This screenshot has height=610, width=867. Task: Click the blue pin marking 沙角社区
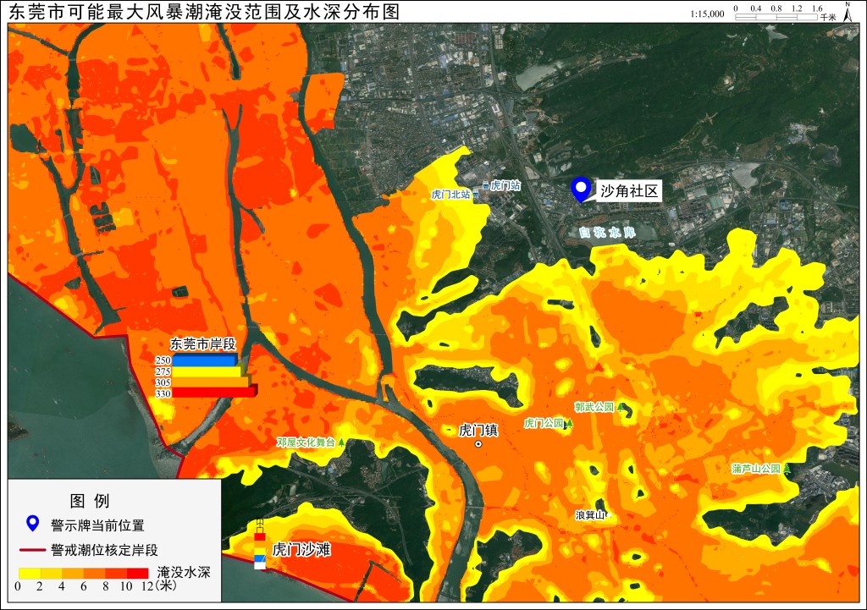pos(581,190)
